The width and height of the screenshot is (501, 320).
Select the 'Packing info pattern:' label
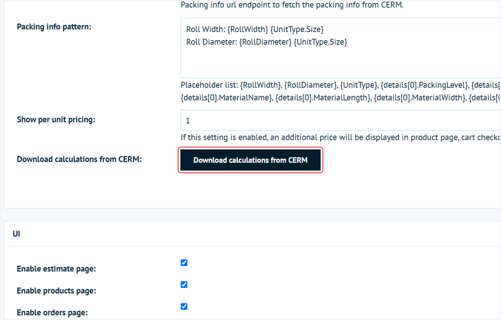pyautogui.click(x=54, y=27)
